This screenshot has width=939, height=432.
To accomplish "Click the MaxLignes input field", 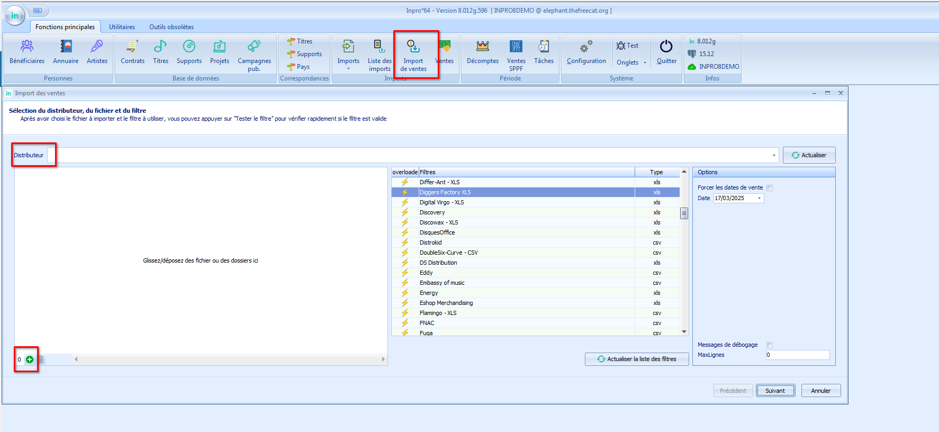I will coord(797,355).
